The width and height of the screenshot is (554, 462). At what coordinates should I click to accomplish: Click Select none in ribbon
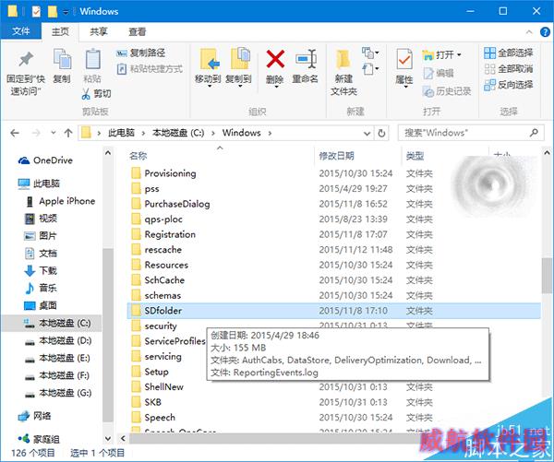click(509, 69)
